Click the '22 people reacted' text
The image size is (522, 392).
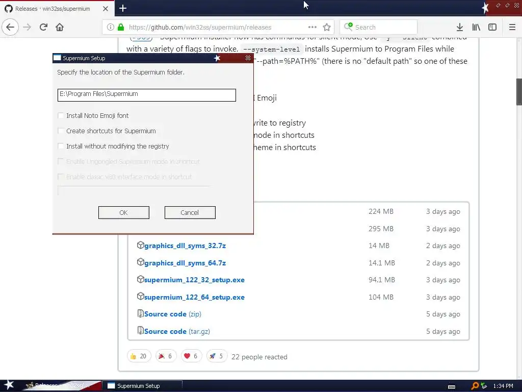click(259, 357)
